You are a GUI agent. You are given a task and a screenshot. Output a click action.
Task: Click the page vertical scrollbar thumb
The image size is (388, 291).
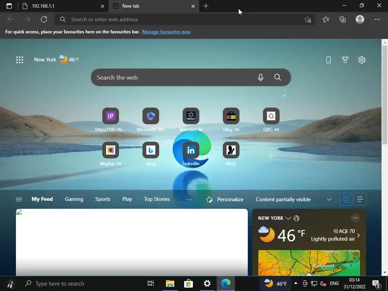(385, 94)
